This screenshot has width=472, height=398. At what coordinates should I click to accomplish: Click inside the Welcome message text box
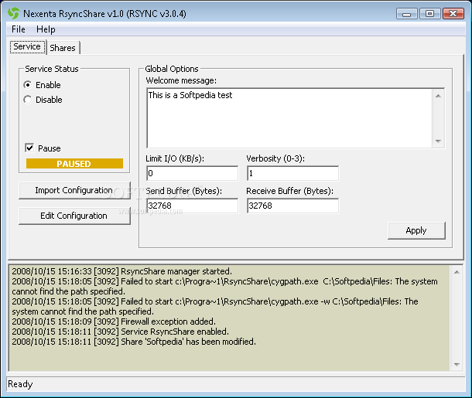(x=289, y=118)
